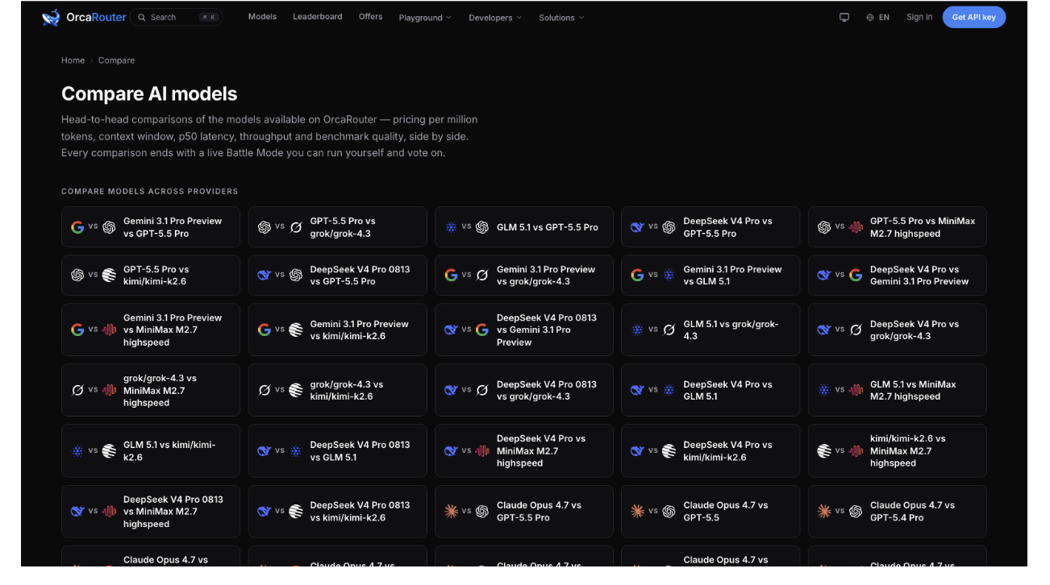Click Grok icon in DeepSeek V4 Pro vs grok/grok-4.3 card
1050x585 pixels.
coord(856,330)
